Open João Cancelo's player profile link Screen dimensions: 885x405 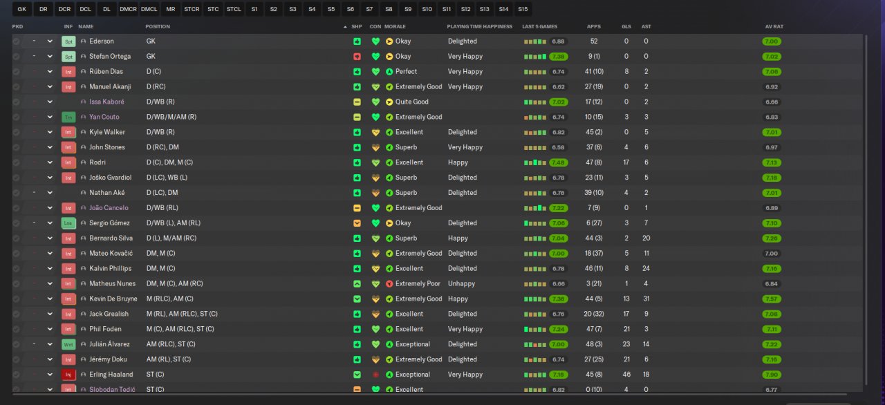pyautogui.click(x=109, y=208)
